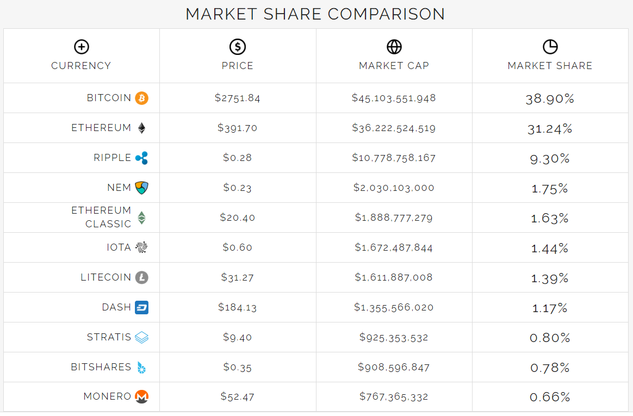This screenshot has height=416, width=633.
Task: Click the plus circle Currency header icon
Action: point(81,47)
